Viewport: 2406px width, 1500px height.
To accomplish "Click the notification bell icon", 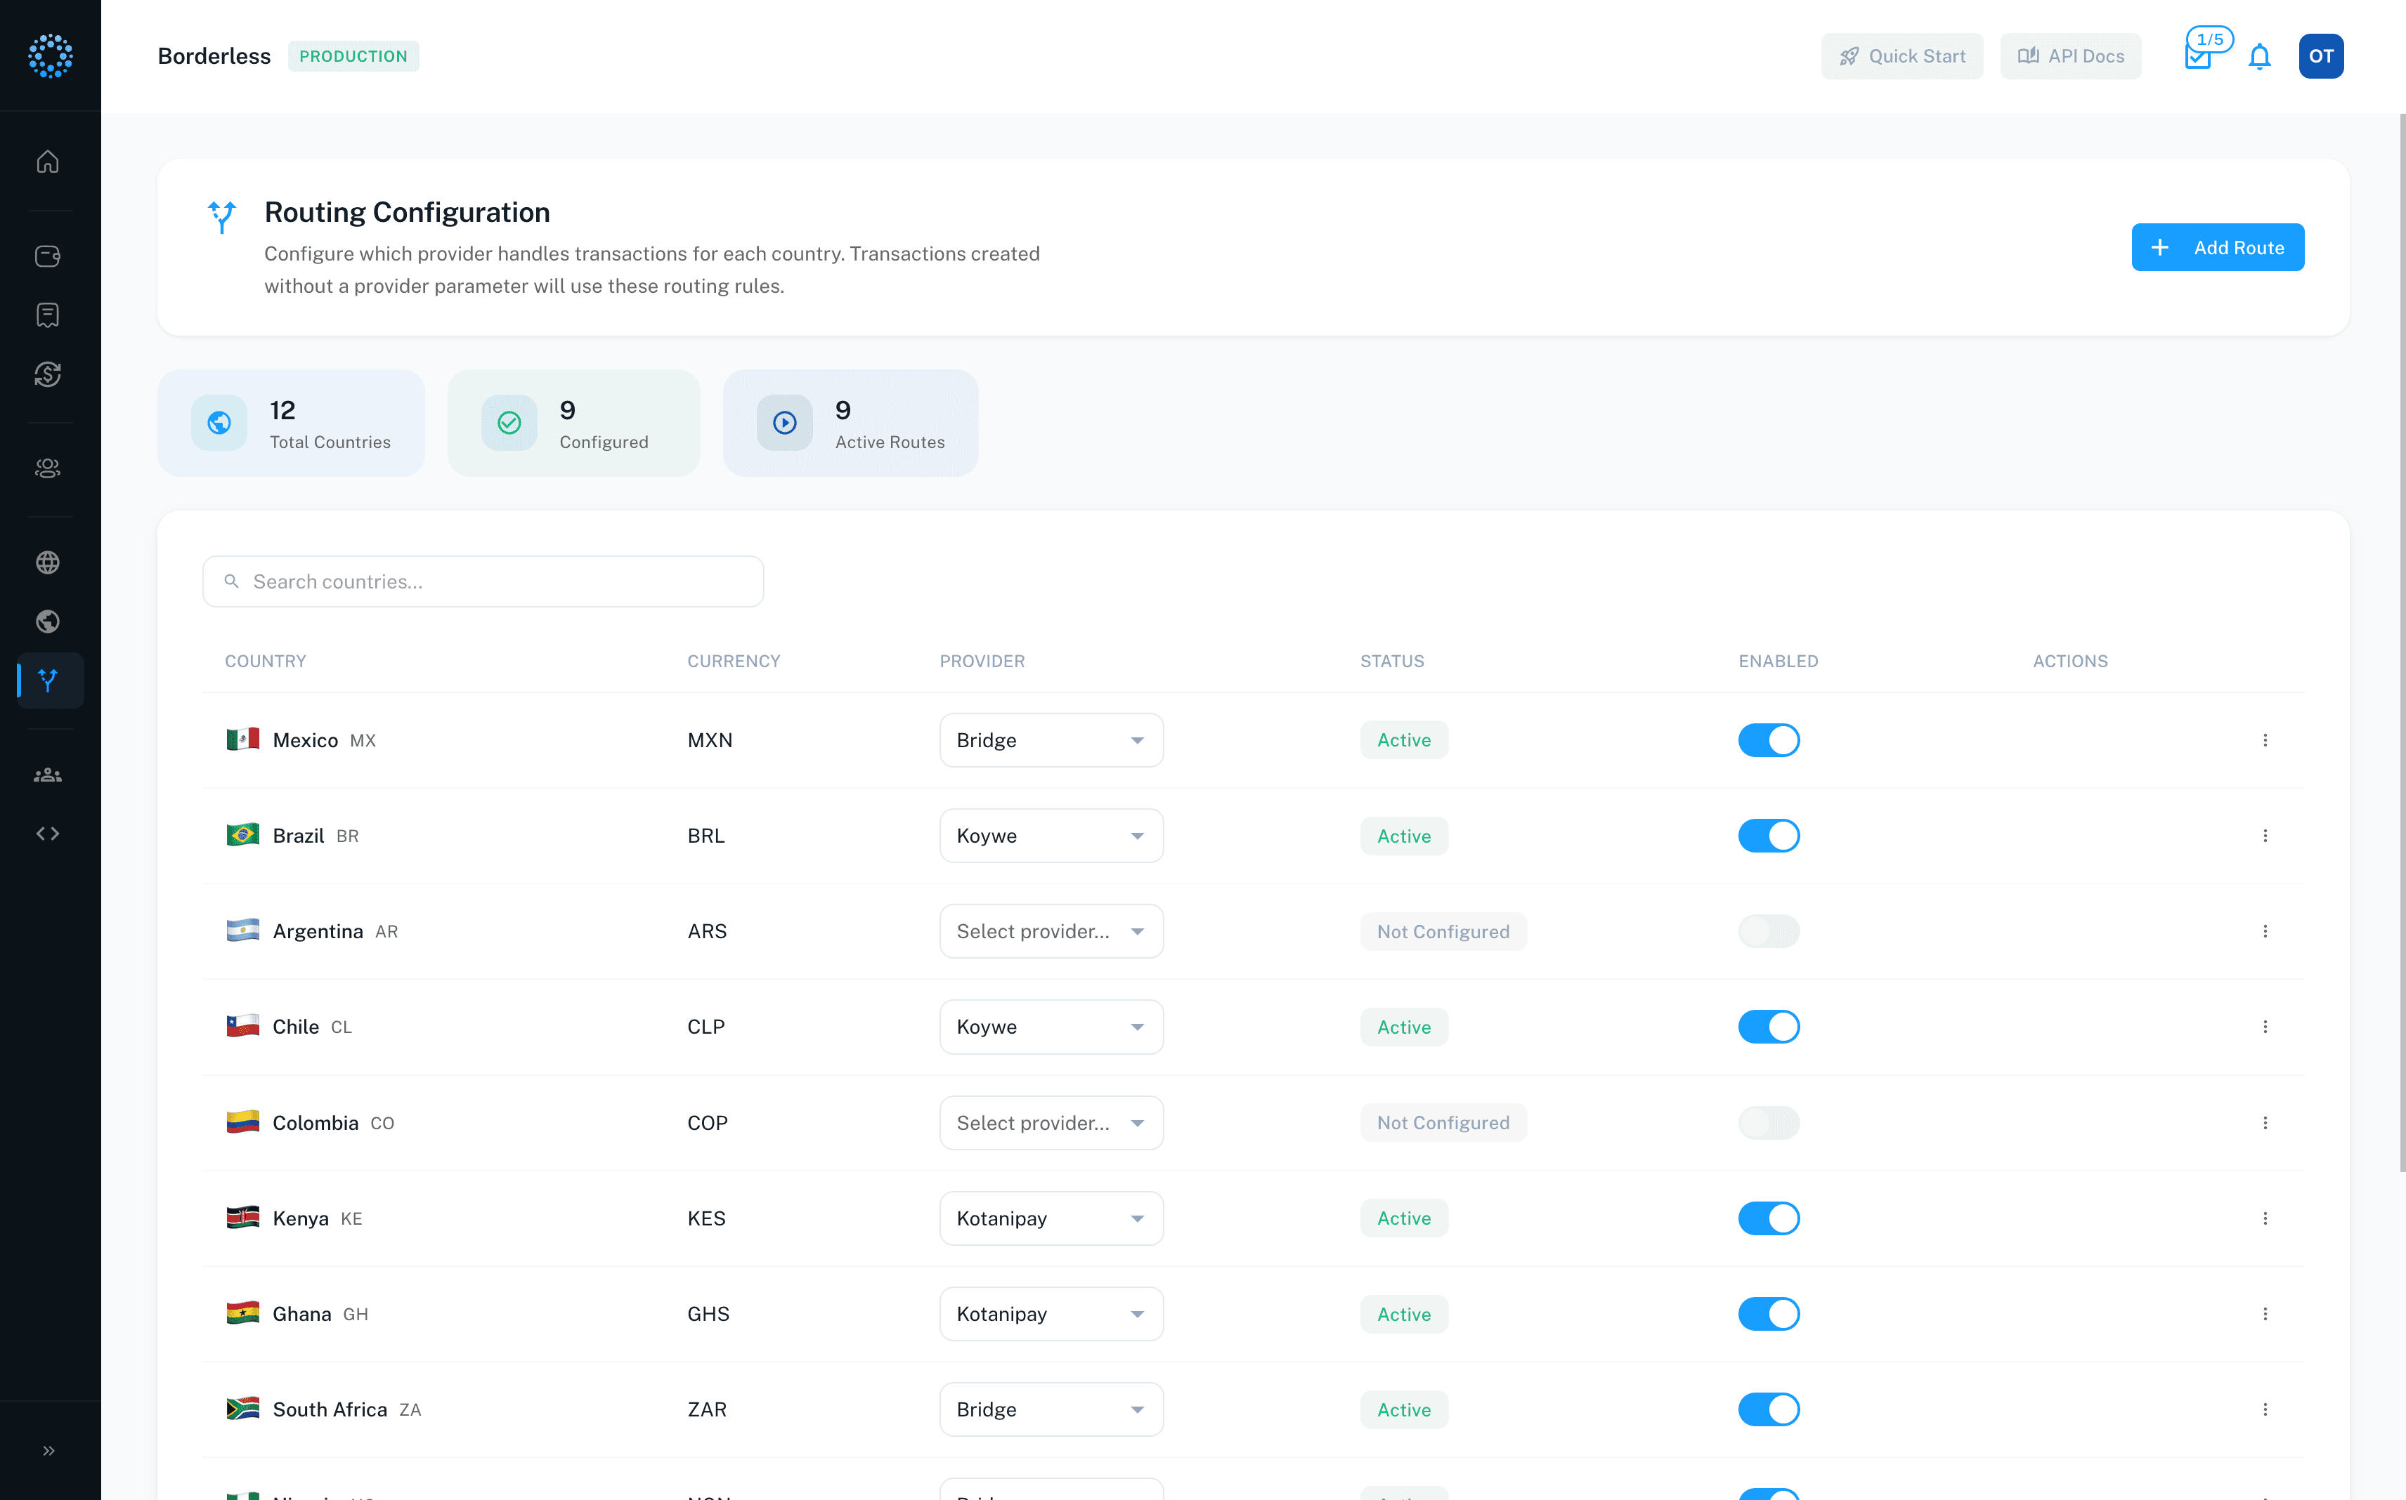I will tap(2259, 57).
